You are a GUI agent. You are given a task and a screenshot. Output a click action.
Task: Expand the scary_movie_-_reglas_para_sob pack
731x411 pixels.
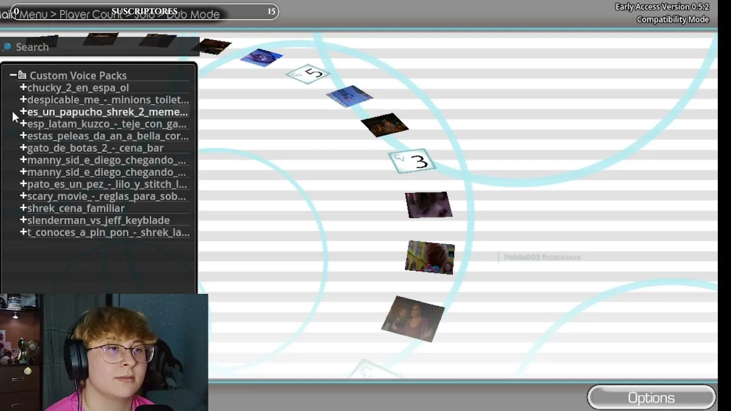point(23,196)
